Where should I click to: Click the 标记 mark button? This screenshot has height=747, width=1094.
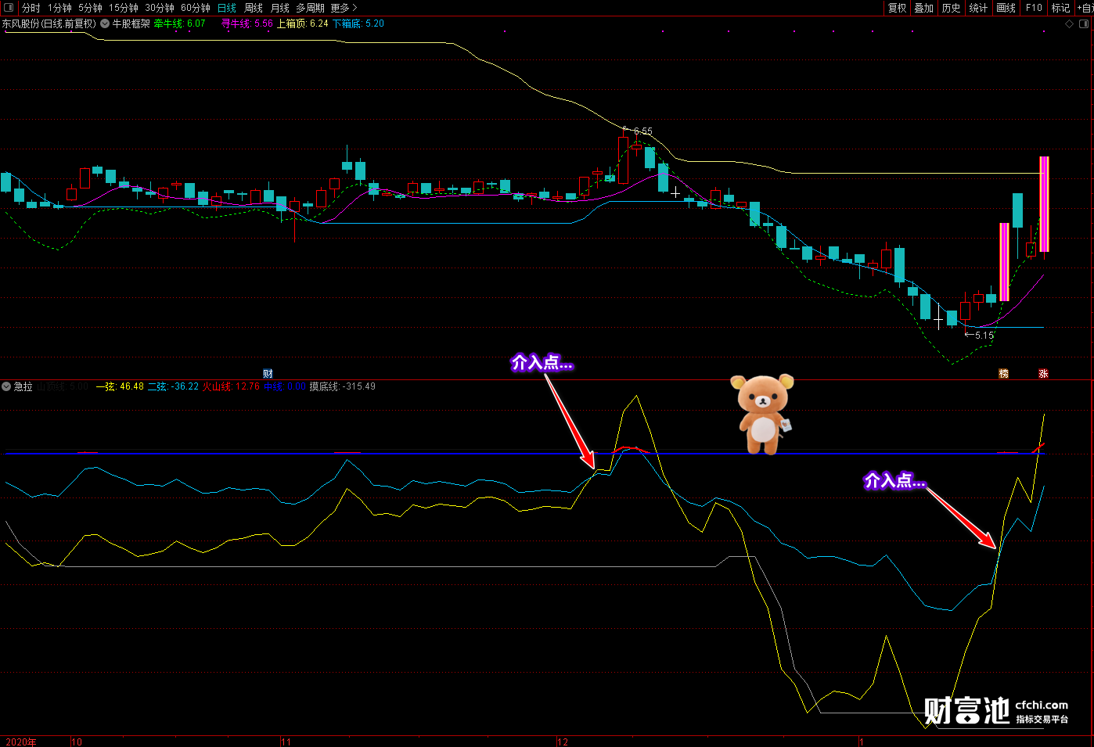[1060, 8]
